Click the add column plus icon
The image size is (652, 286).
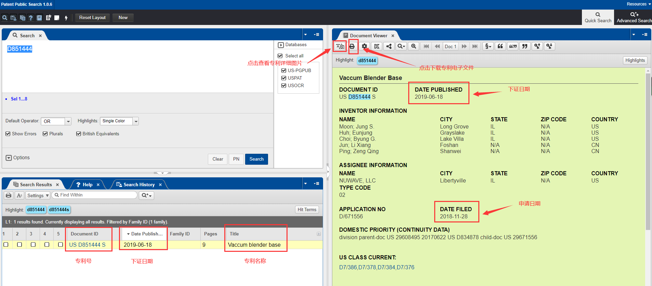(x=319, y=234)
